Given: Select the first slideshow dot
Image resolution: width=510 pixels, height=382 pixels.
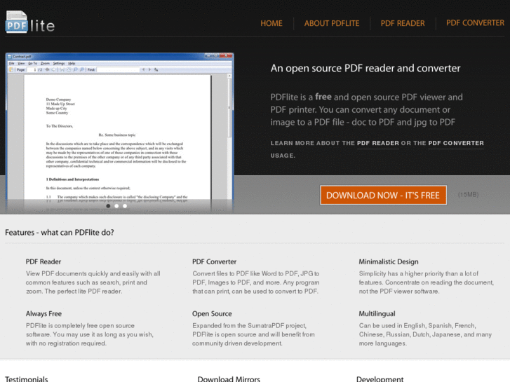Looking at the screenshot, I should (108, 206).
